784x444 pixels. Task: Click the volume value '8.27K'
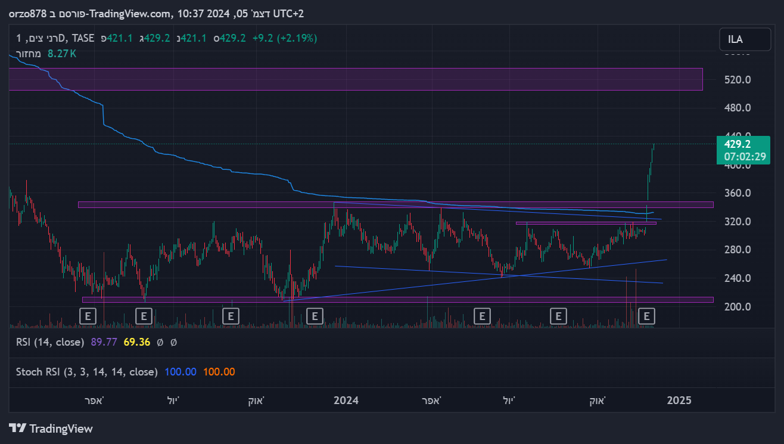click(62, 54)
